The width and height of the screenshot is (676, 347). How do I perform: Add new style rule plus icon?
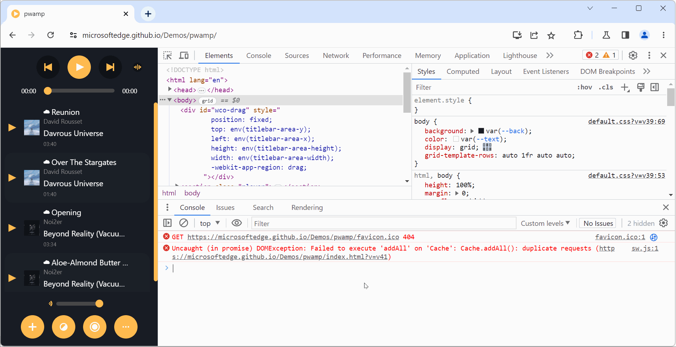[x=625, y=88]
